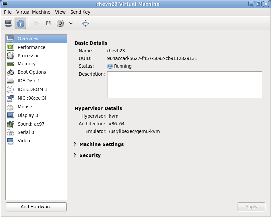View the Memory settings

pyautogui.click(x=26, y=64)
